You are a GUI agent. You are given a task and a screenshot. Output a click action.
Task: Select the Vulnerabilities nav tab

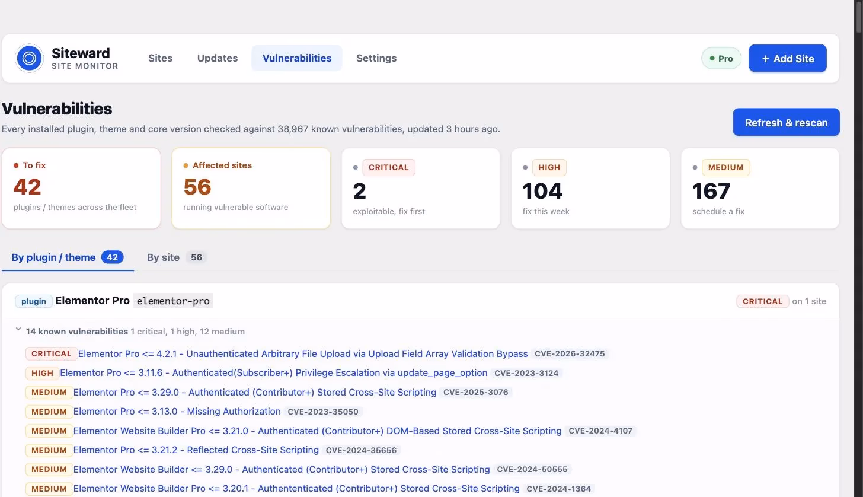coord(297,58)
